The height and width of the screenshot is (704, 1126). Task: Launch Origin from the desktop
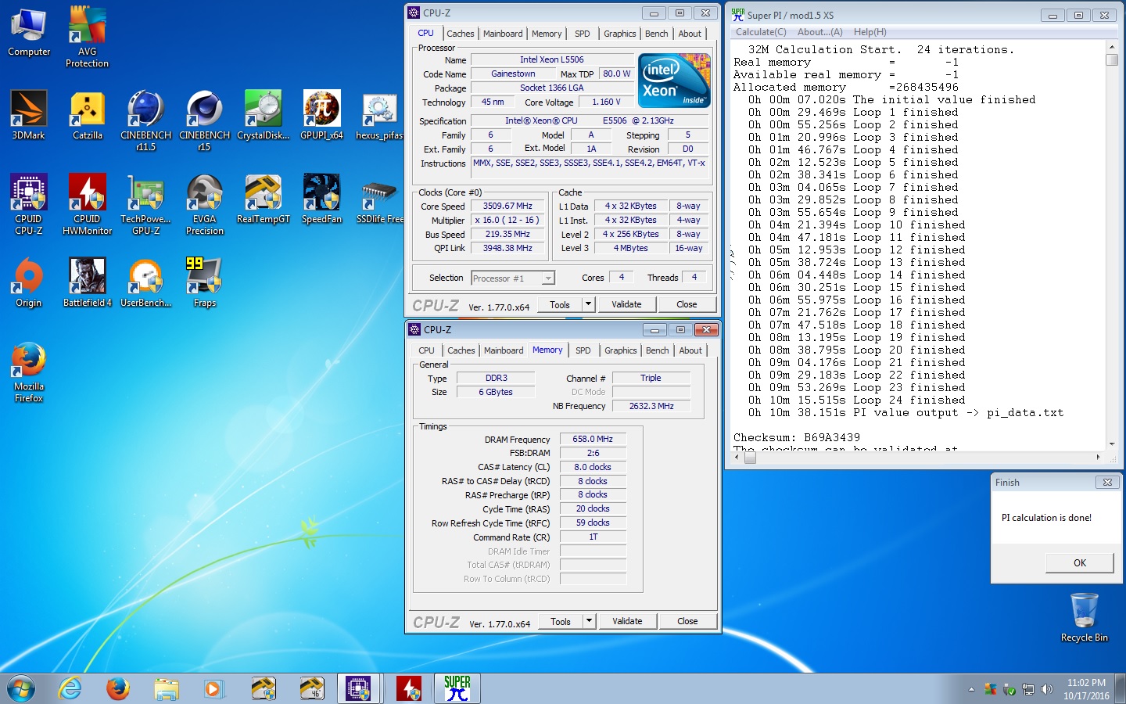click(x=29, y=283)
